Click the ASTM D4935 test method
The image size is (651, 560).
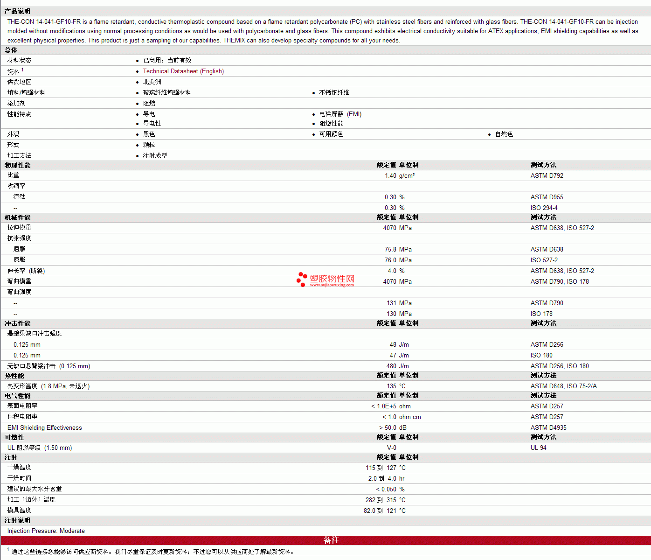[x=548, y=428]
